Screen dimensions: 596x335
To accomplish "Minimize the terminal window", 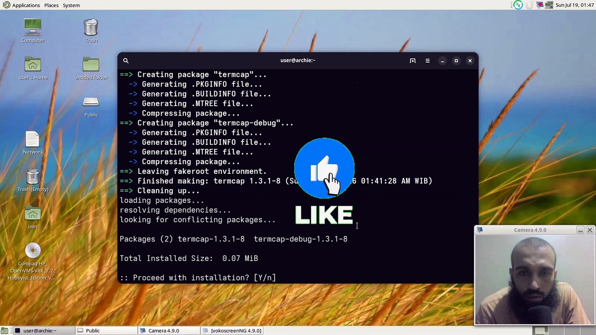I will point(442,60).
